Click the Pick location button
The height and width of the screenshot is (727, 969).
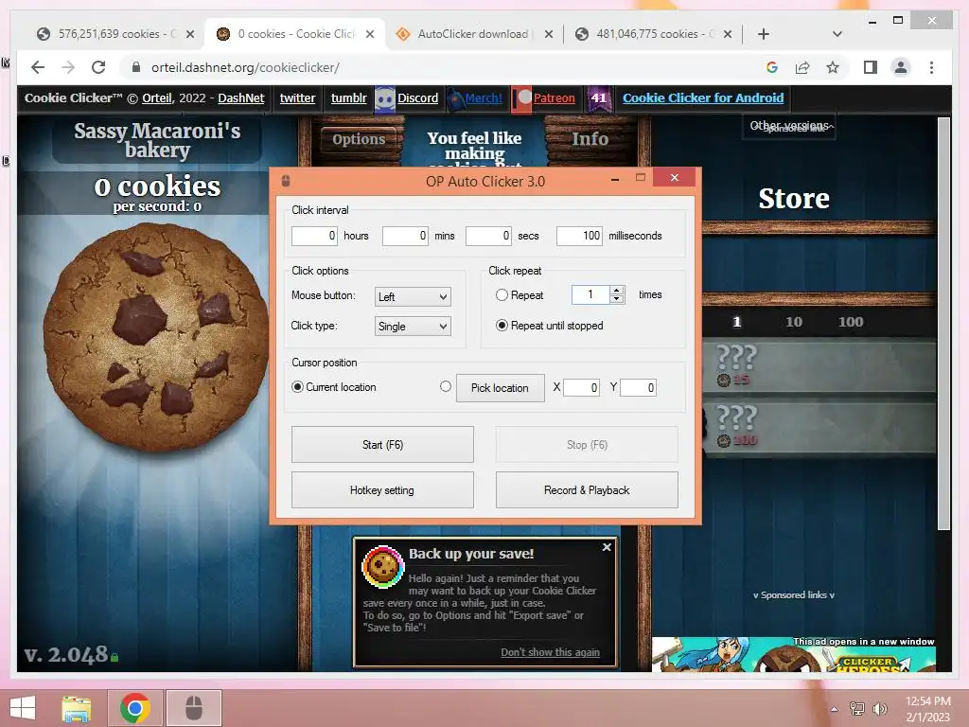pos(500,387)
